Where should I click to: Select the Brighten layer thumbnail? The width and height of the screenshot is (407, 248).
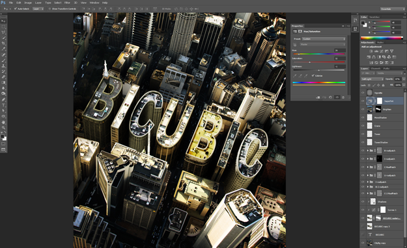[x=369, y=109]
